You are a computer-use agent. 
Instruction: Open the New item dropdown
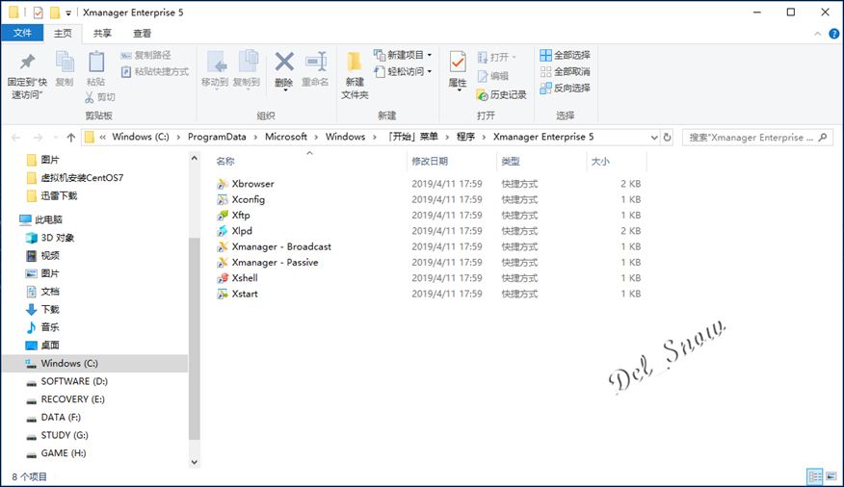pyautogui.click(x=403, y=55)
